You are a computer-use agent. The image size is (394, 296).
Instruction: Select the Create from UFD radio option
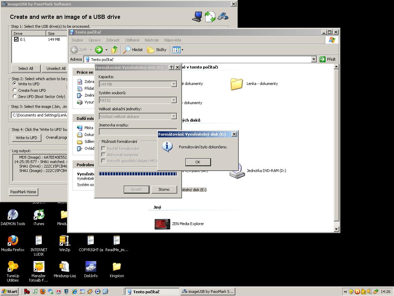15,90
